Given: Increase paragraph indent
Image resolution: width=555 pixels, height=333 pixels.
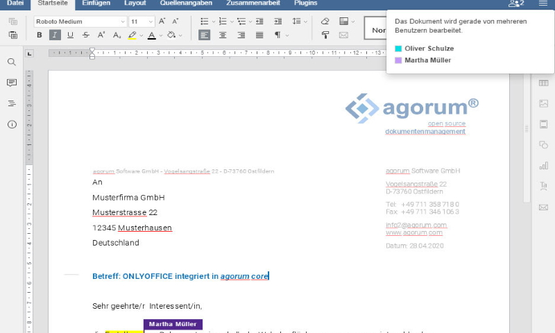Looking at the screenshot, I should pos(278,22).
